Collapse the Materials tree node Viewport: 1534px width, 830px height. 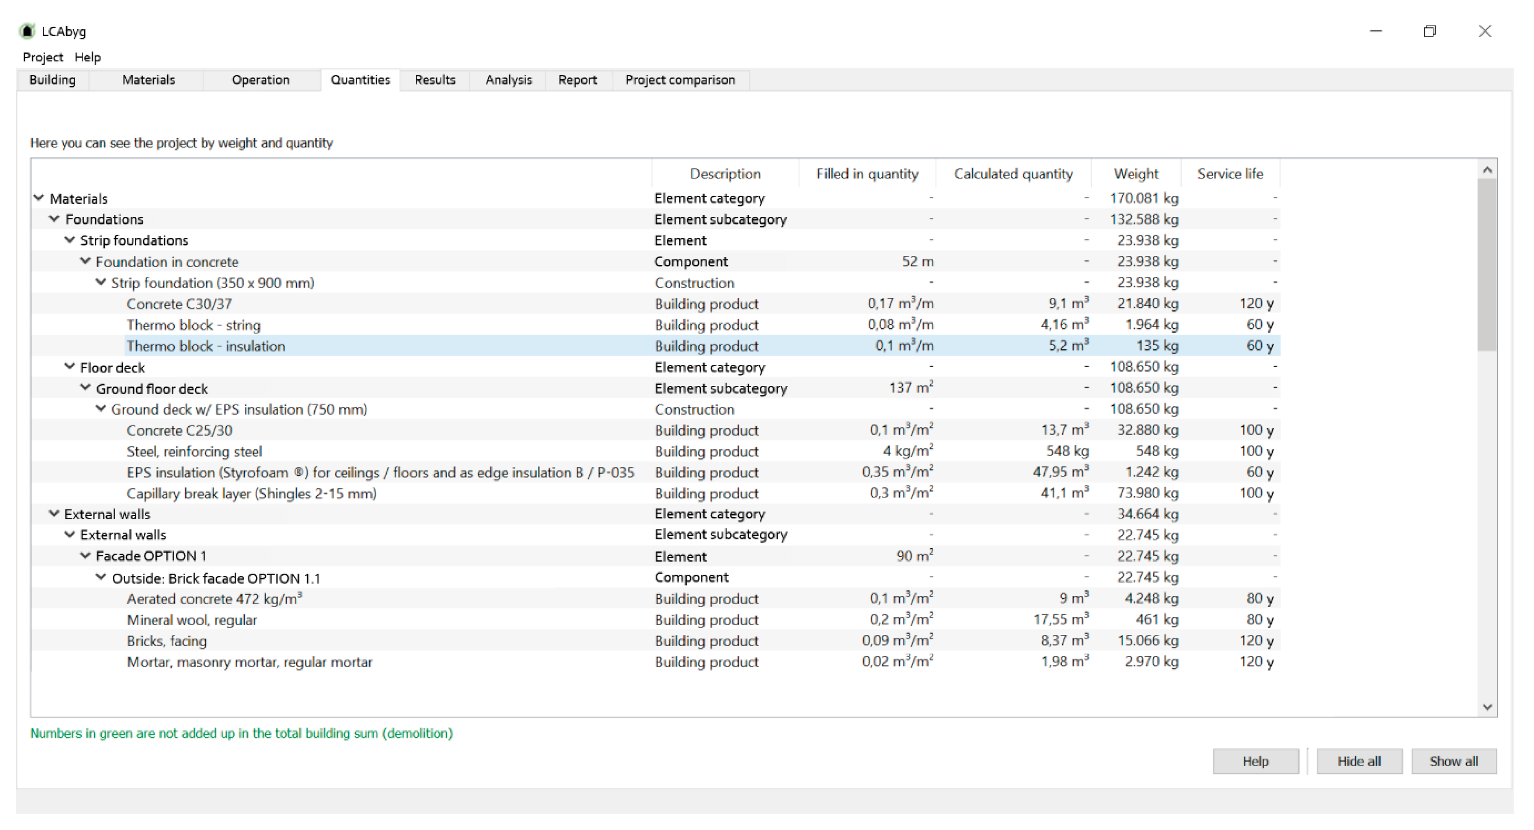39,198
